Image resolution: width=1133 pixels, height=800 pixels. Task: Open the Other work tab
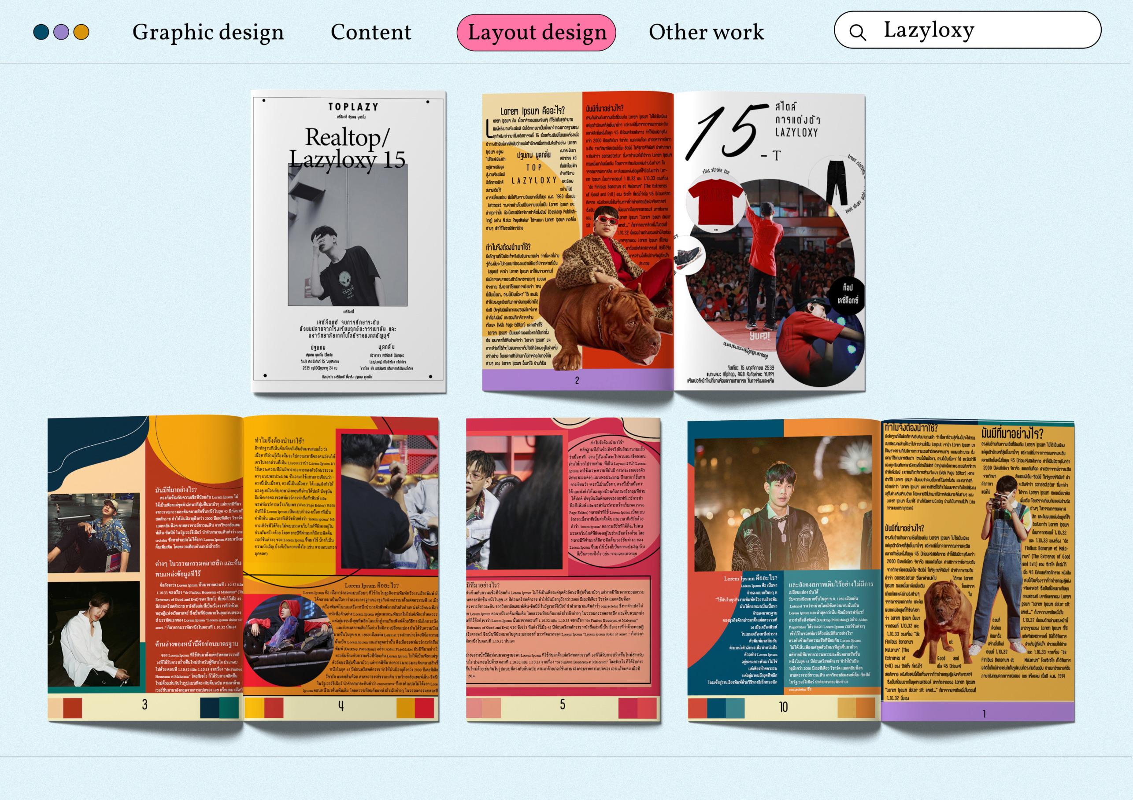706,32
